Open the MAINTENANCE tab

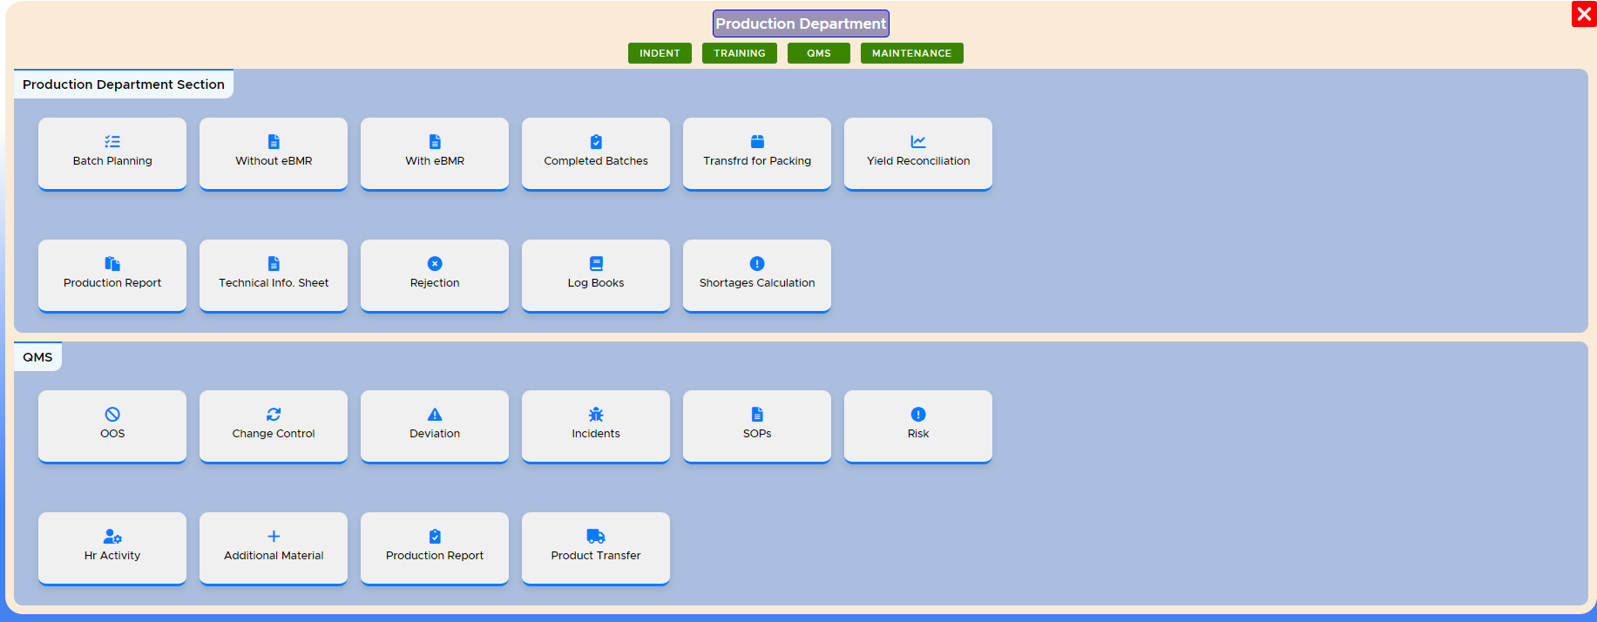click(911, 53)
